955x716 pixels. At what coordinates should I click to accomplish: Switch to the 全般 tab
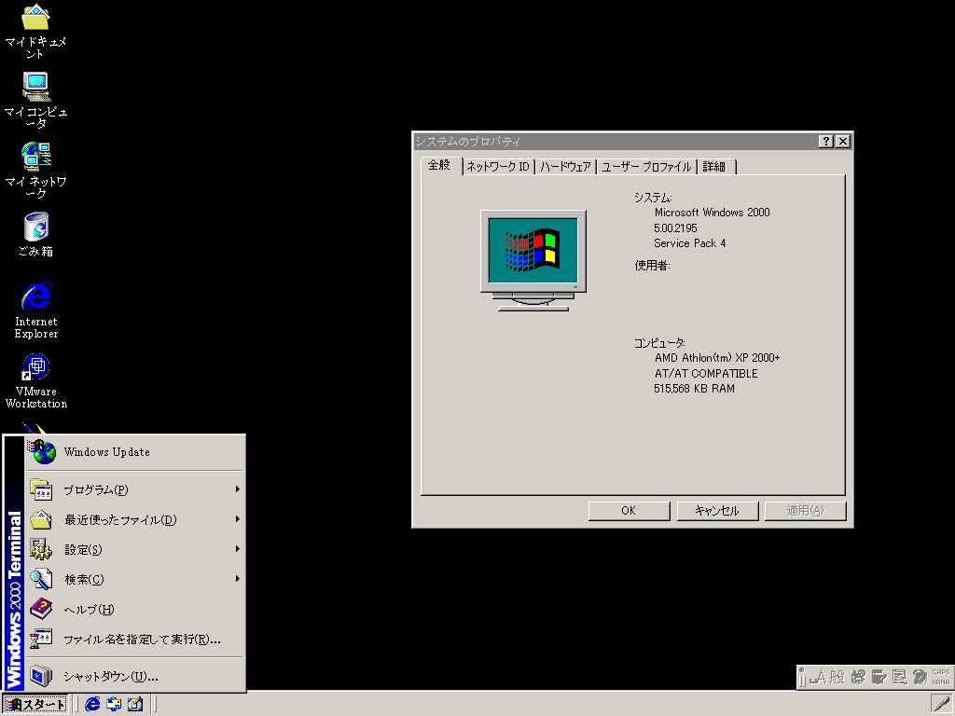click(440, 165)
